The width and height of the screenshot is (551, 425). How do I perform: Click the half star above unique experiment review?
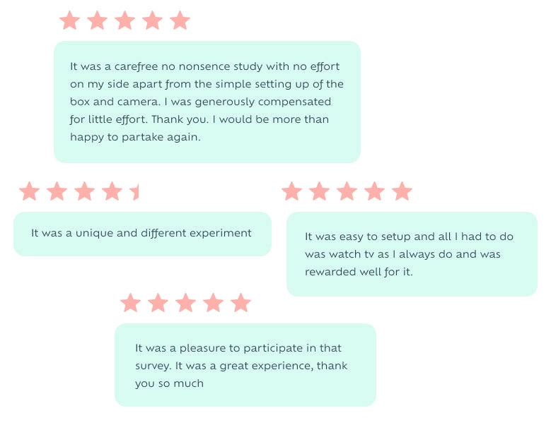pos(135,191)
